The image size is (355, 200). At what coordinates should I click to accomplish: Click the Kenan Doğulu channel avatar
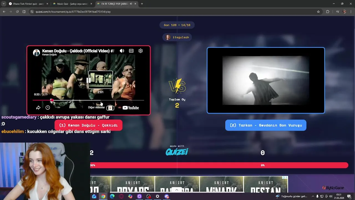(x=36, y=52)
